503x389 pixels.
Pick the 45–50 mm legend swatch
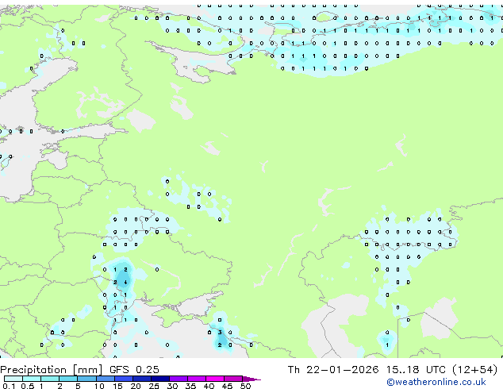[233, 379]
